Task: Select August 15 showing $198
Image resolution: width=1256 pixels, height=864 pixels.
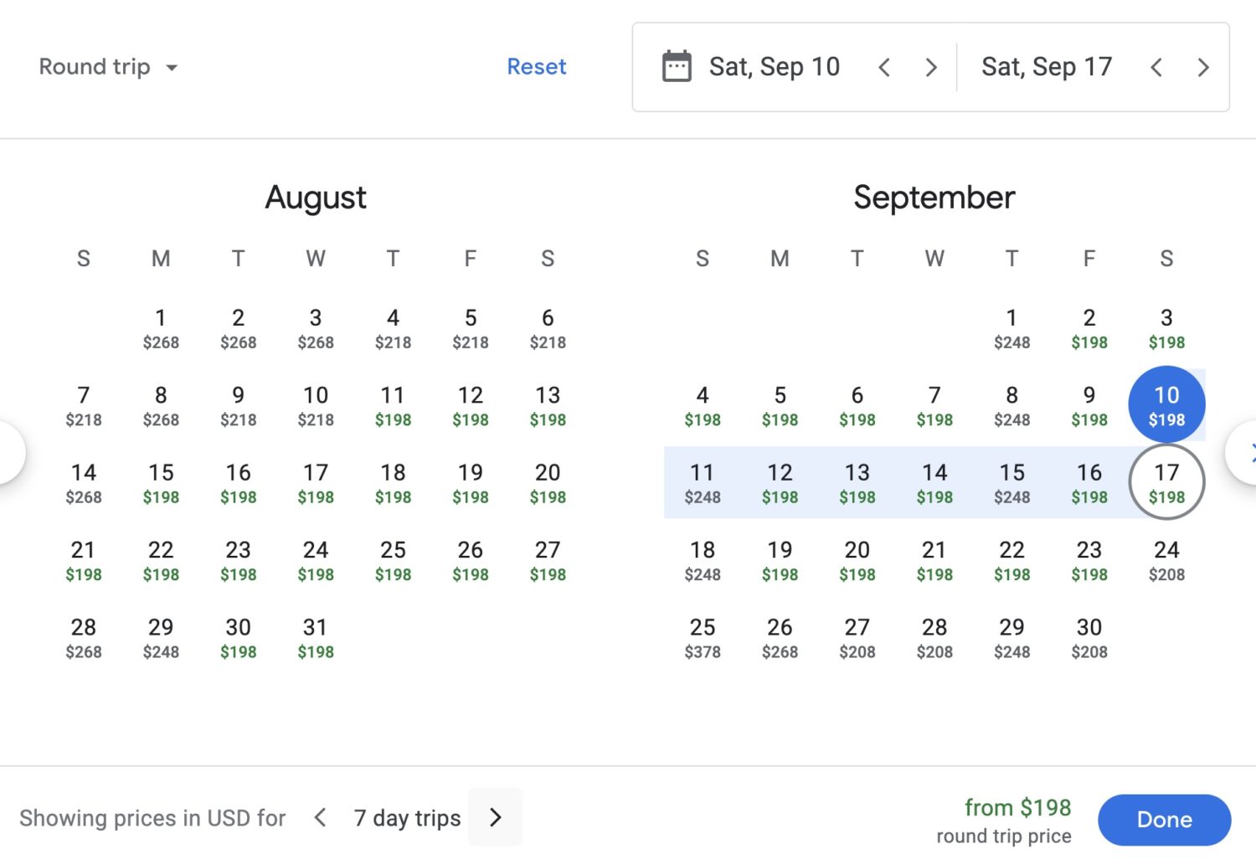Action: pos(160,482)
